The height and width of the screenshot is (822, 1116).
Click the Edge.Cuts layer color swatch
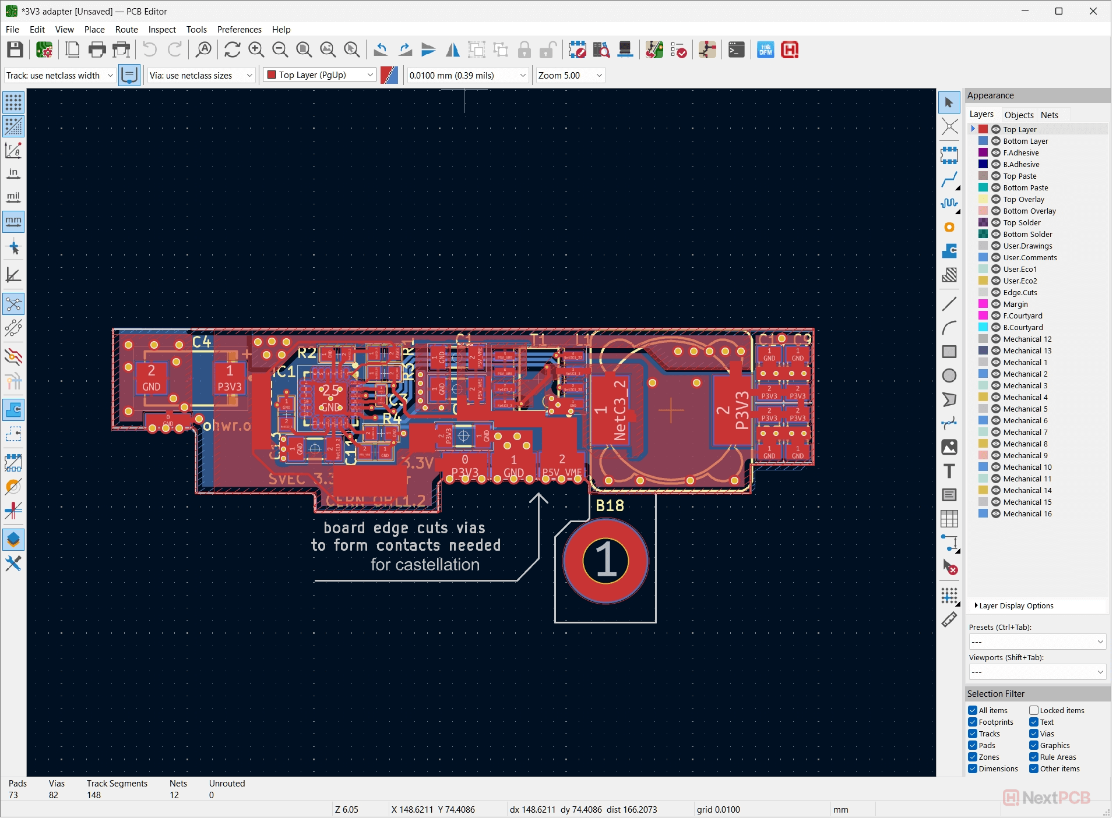983,292
